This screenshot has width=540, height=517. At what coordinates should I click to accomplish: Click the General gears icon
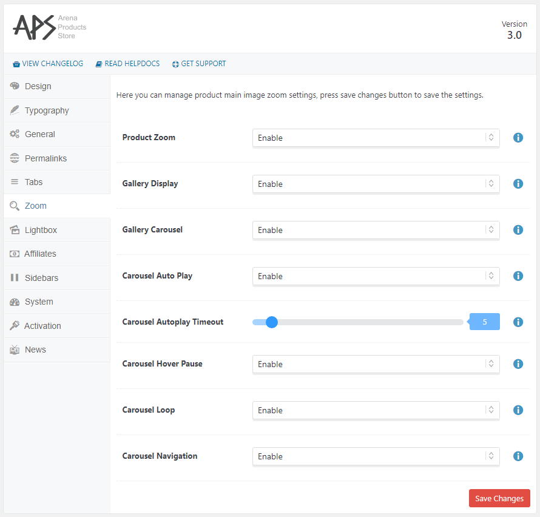(x=15, y=134)
